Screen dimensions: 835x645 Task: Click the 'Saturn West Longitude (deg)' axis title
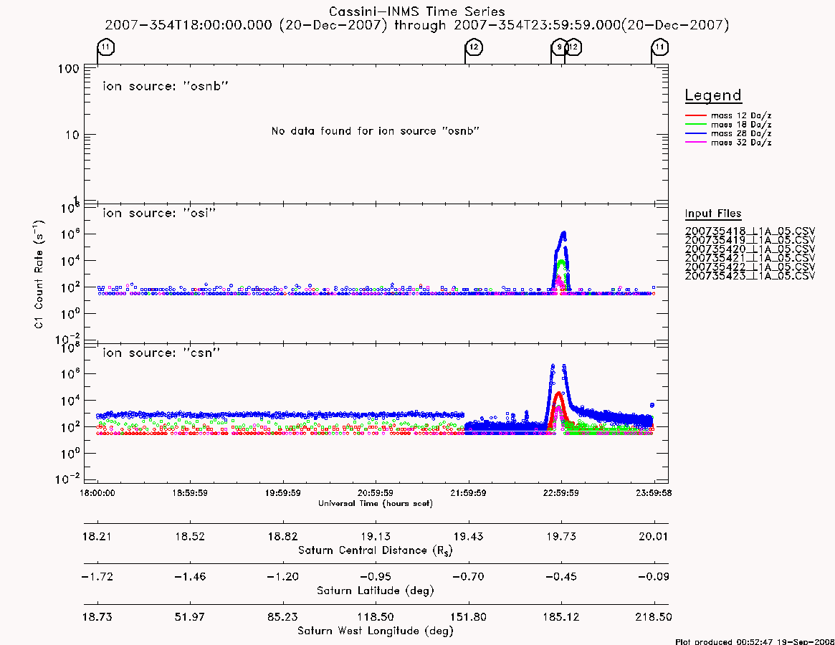tap(376, 631)
